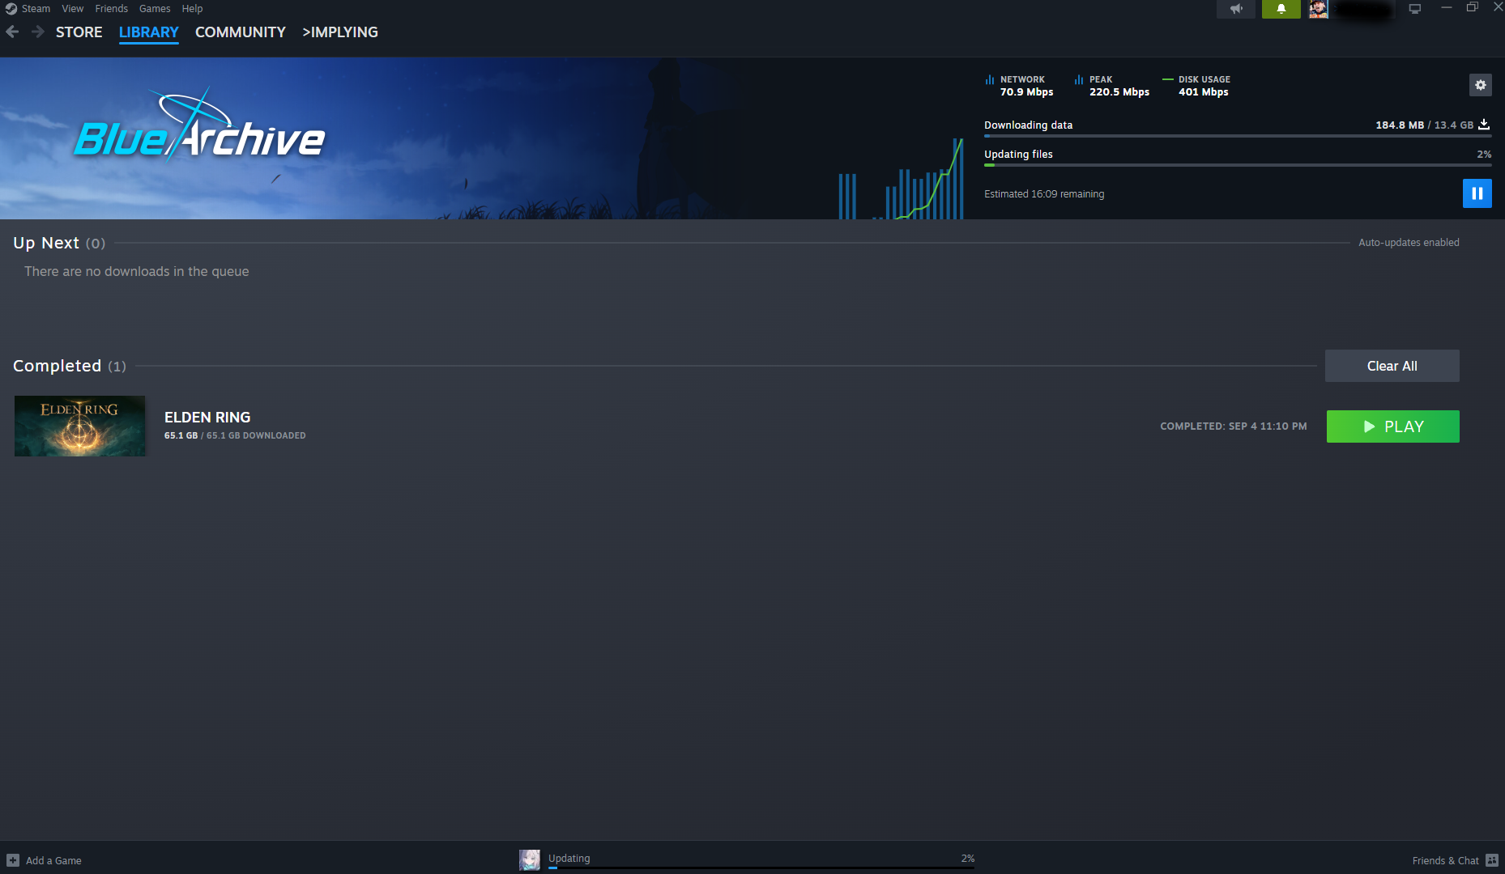
Task: Open download settings gear icon
Action: [1480, 85]
